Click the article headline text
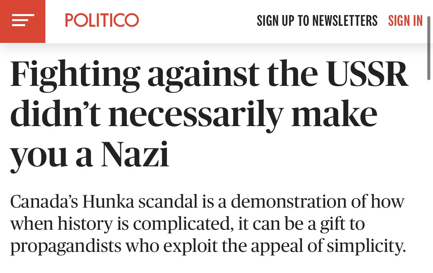The height and width of the screenshot is (273, 433). click(x=209, y=115)
